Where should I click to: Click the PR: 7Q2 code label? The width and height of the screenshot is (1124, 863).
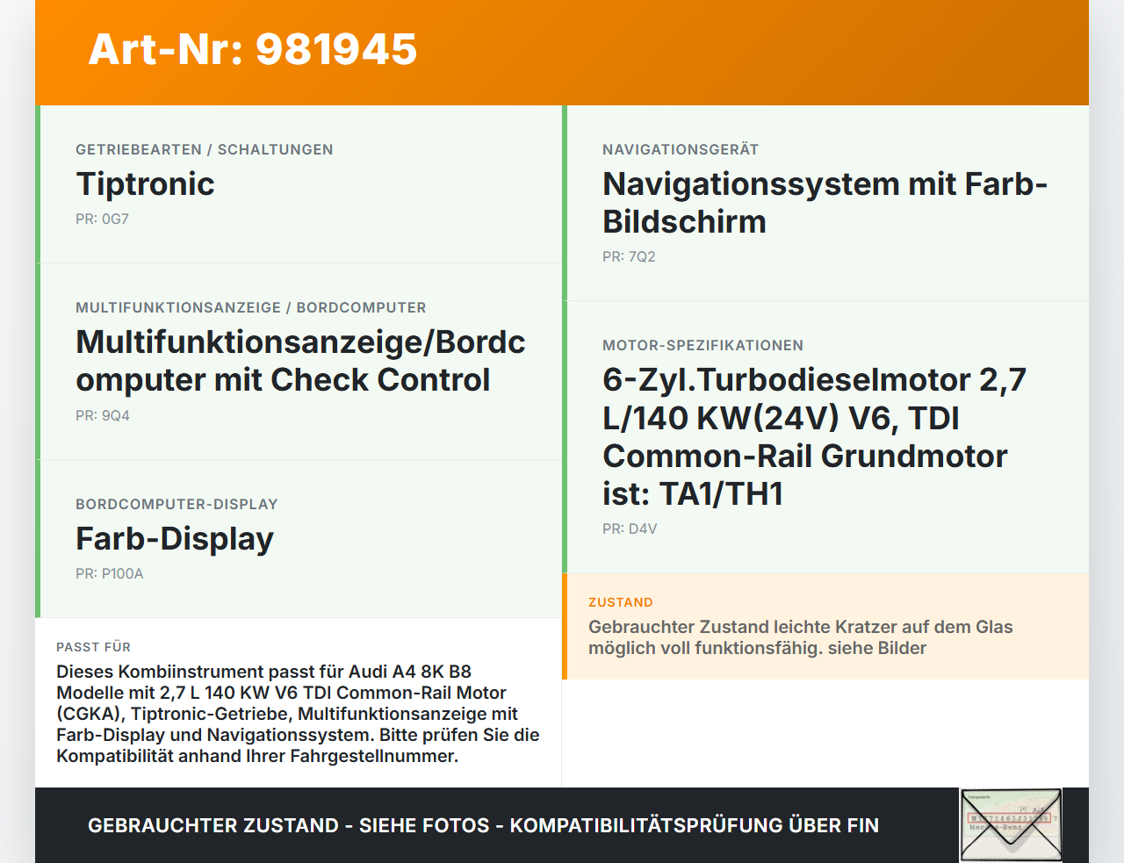tap(628, 257)
